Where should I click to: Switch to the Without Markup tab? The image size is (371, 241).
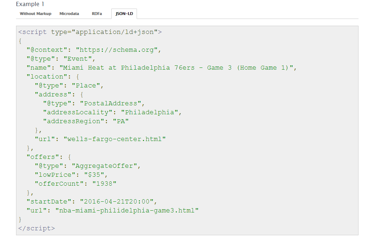(x=35, y=14)
